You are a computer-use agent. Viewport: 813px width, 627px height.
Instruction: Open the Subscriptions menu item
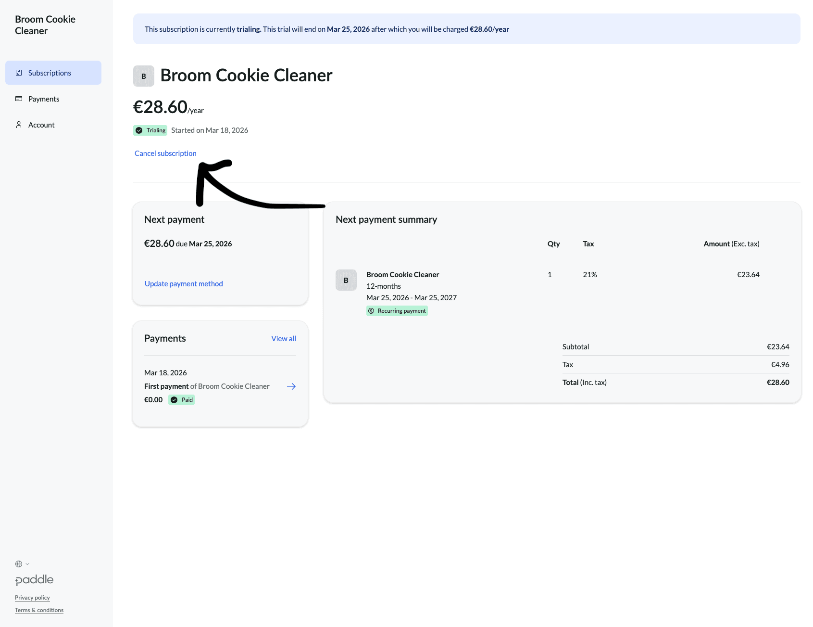50,73
